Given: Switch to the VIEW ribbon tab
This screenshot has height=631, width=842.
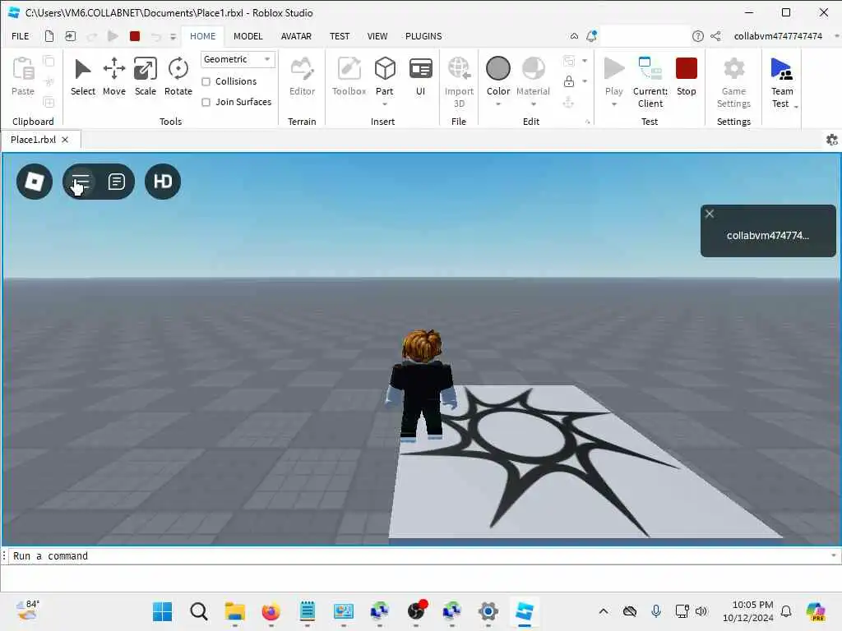Looking at the screenshot, I should click(x=377, y=36).
